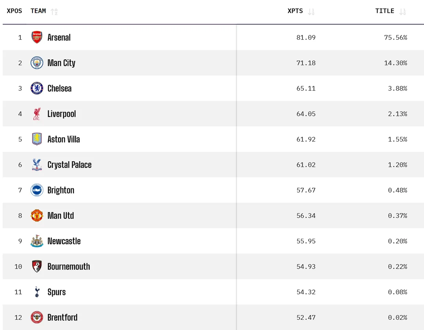Sort table by team name alphabetically
The height and width of the screenshot is (330, 424).
[54, 11]
